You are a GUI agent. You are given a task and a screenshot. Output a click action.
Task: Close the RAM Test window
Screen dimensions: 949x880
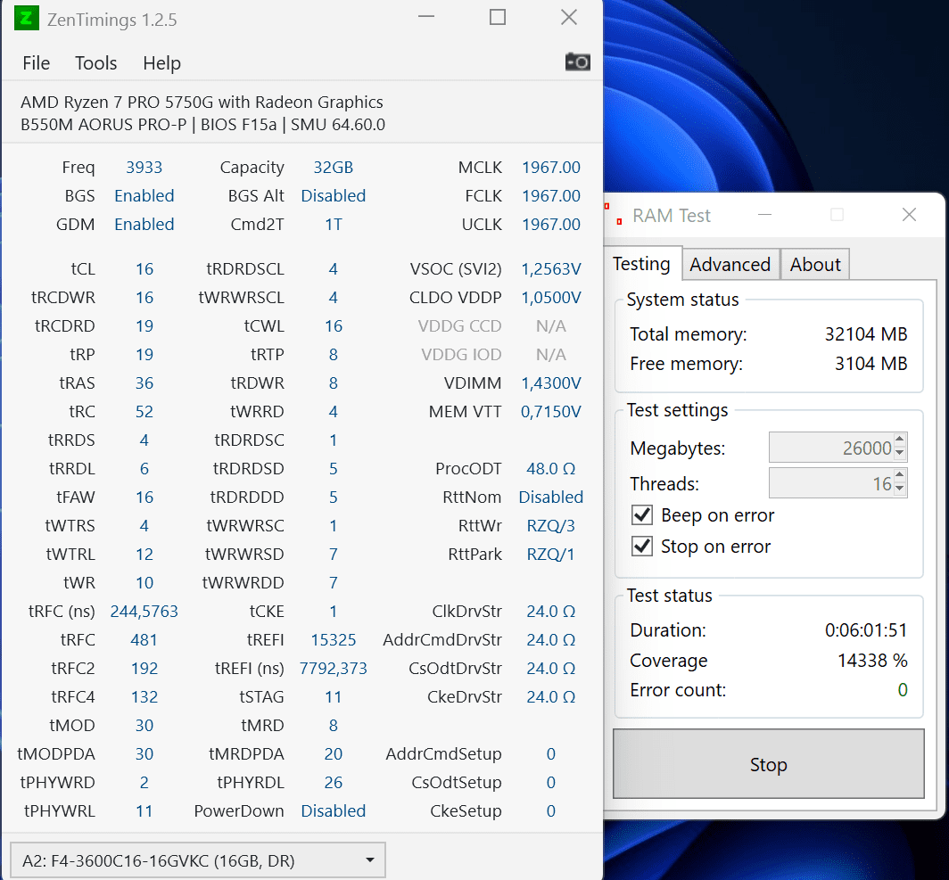(x=909, y=215)
